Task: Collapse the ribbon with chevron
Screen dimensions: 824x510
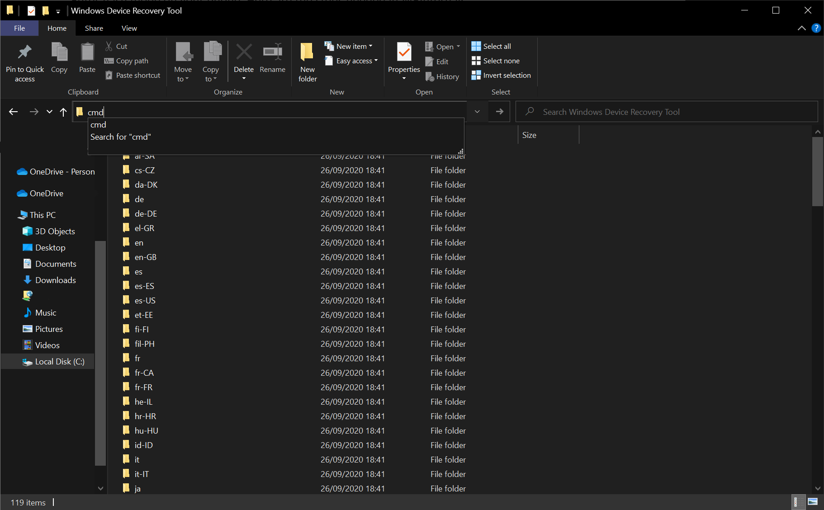Action: pos(801,28)
